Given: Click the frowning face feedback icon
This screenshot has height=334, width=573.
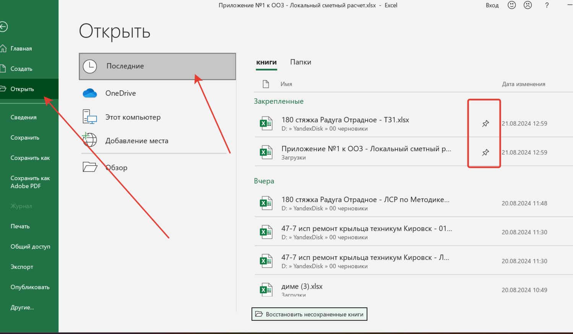Looking at the screenshot, I should point(528,5).
